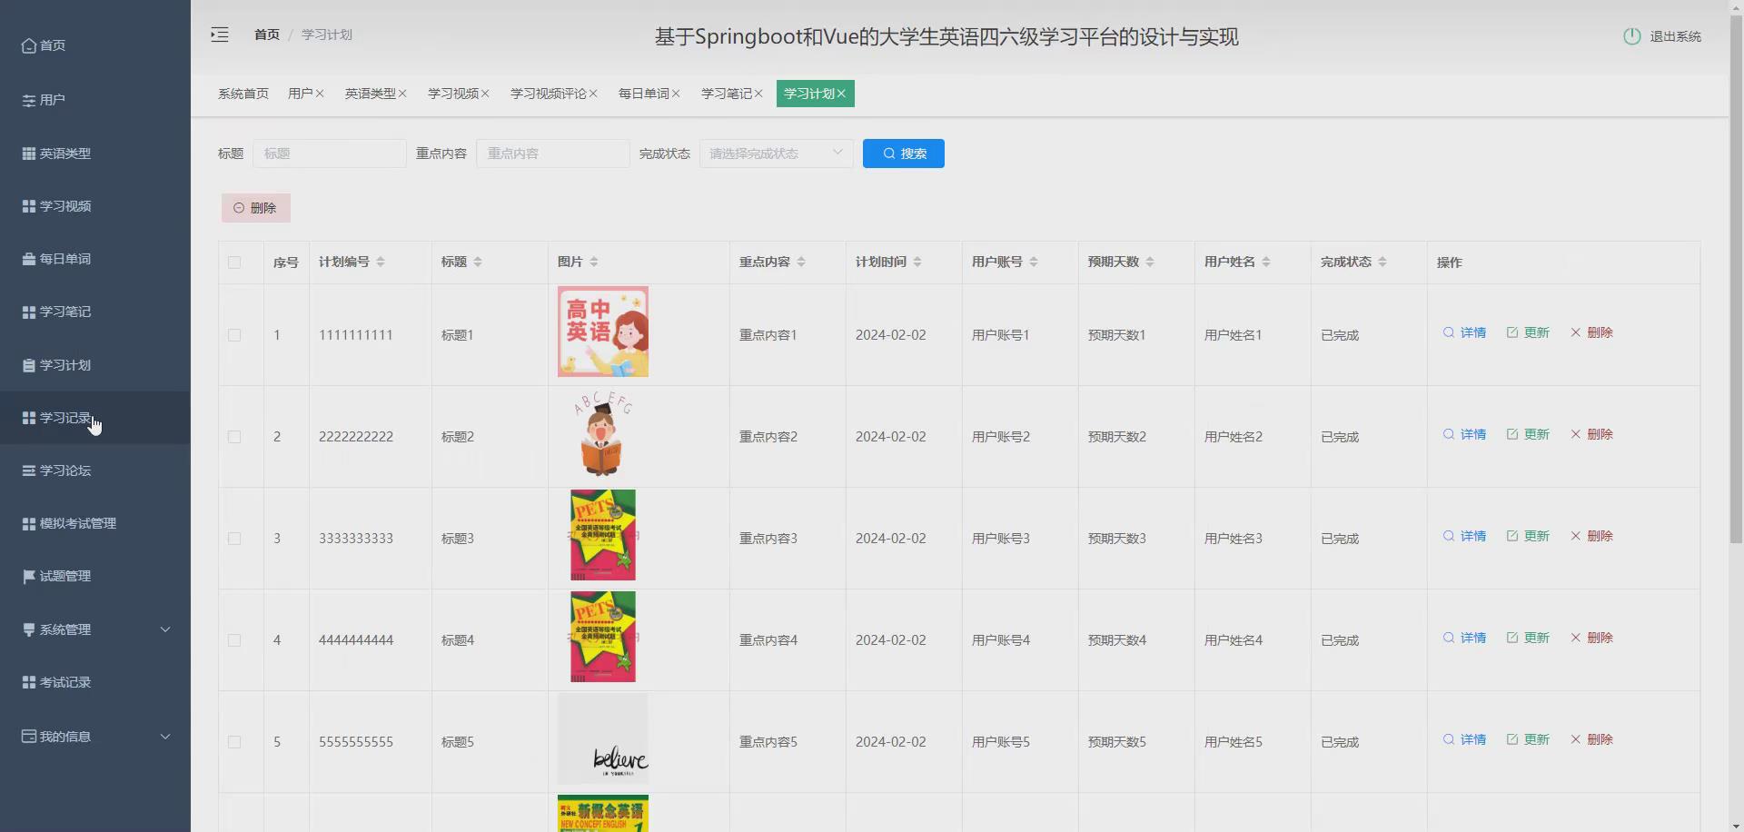Open the 高中英语 thumbnail in row 1
This screenshot has height=832, width=1744.
click(x=603, y=332)
